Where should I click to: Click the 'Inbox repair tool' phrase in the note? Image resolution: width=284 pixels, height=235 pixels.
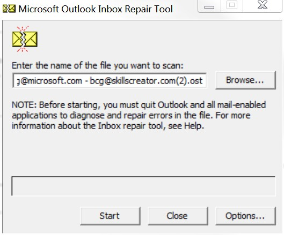[132, 126]
